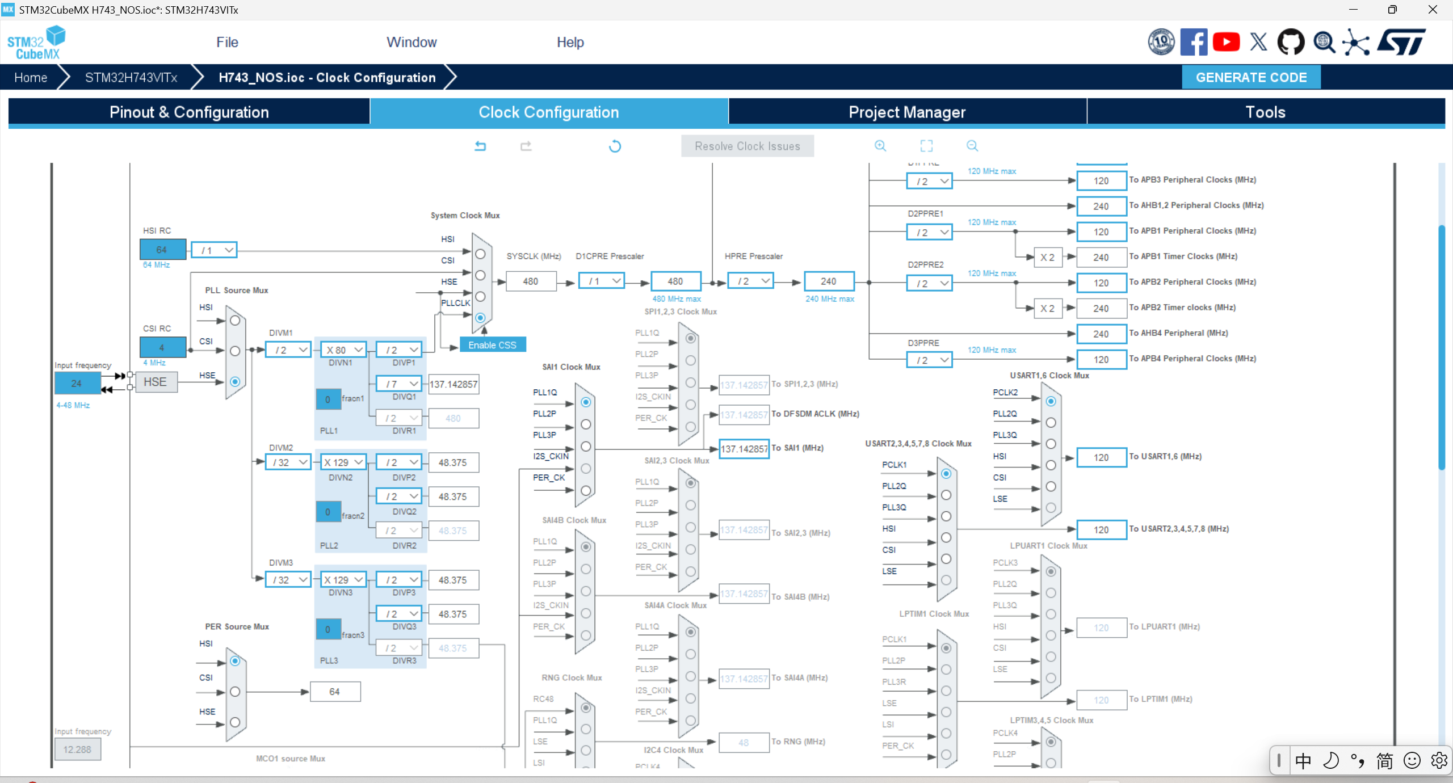The height and width of the screenshot is (783, 1453).
Task: Open IME settings gear icon
Action: click(x=1439, y=760)
